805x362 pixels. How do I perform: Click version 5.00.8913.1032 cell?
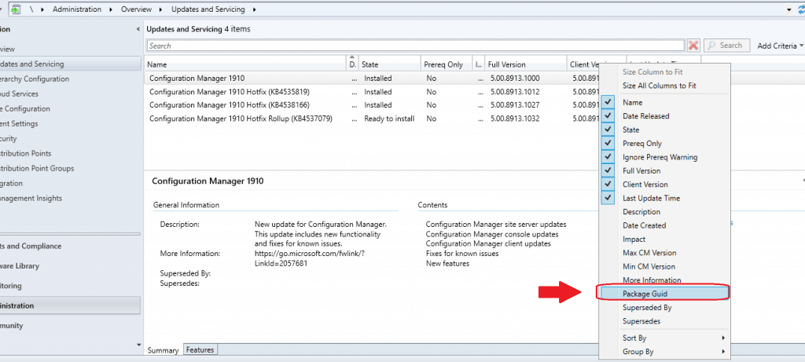(x=515, y=119)
